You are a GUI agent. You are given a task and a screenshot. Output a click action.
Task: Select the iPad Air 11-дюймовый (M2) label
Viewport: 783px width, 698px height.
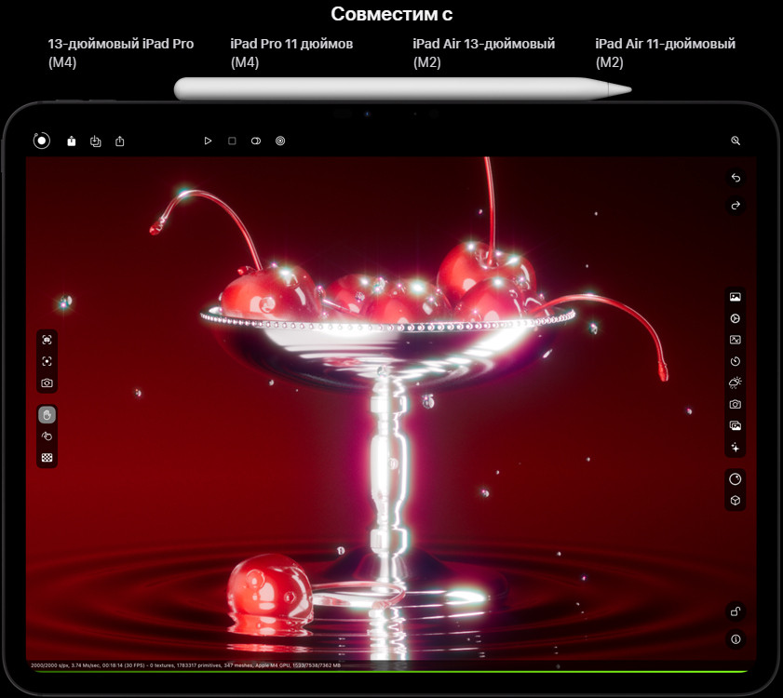tap(665, 53)
